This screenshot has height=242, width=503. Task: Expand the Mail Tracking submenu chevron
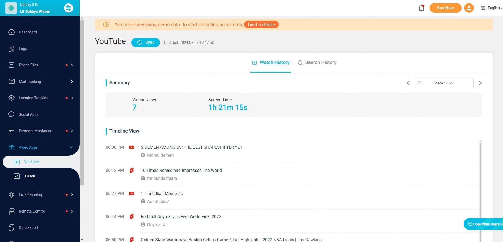[x=71, y=82]
